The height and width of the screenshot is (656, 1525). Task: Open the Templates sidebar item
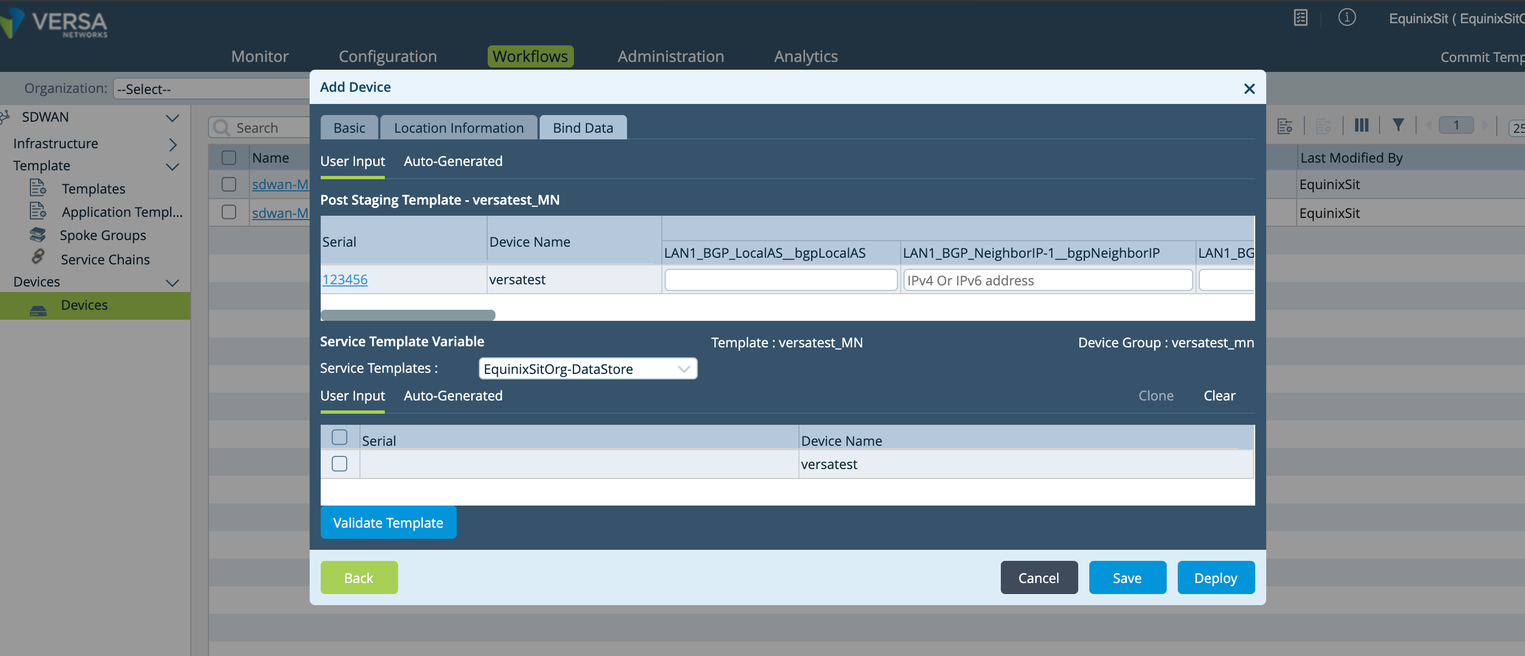93,188
